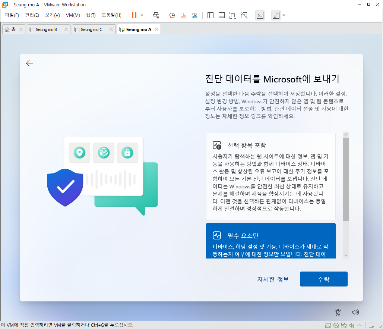Open the console view icon

(x=260, y=15)
